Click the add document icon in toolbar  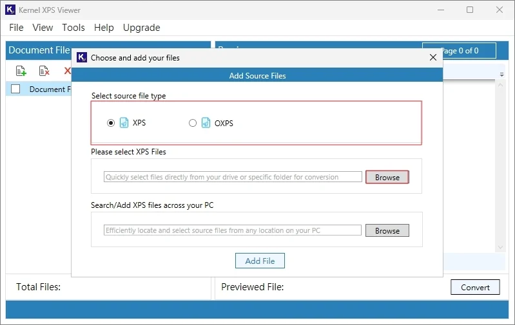[21, 71]
